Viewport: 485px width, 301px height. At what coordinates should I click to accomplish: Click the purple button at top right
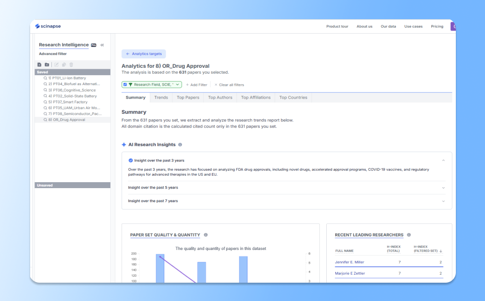point(453,26)
